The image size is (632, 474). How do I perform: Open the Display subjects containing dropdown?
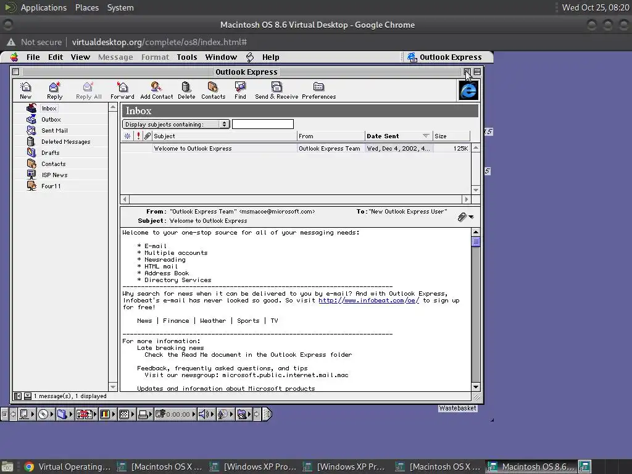pos(176,124)
